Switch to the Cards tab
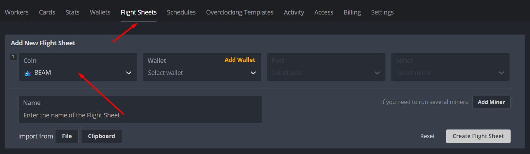 point(47,12)
